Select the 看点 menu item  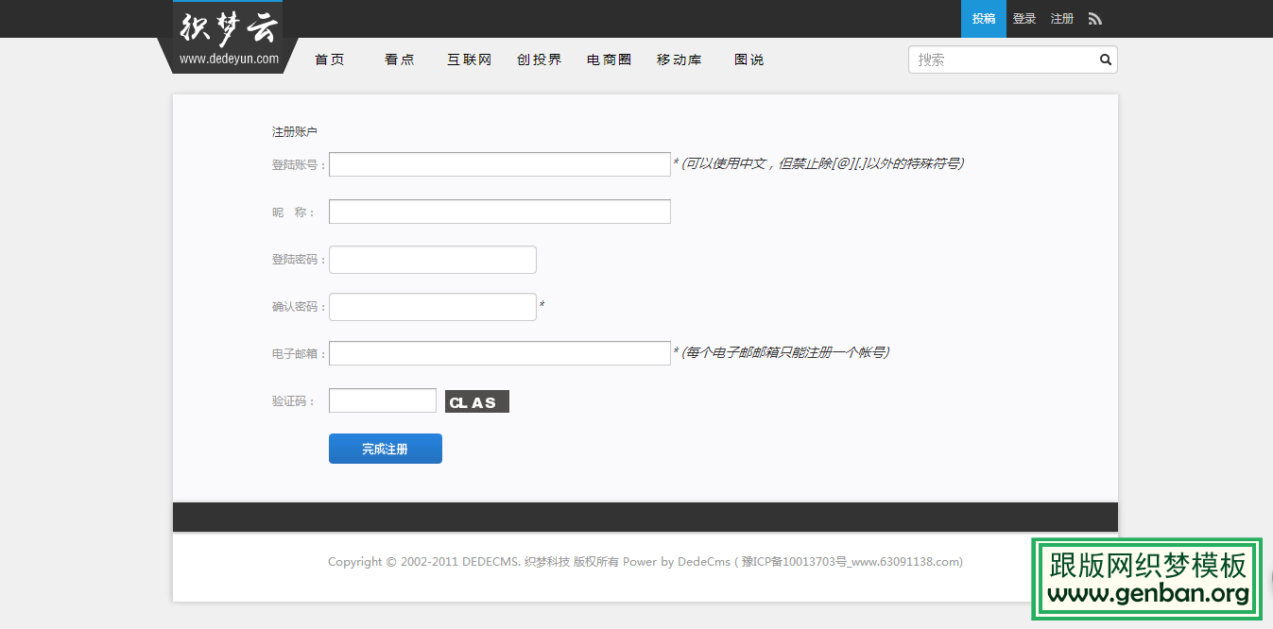(x=399, y=59)
